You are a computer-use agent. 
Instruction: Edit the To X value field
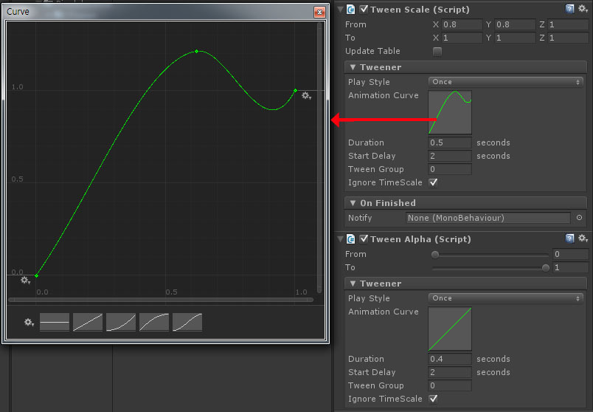462,38
